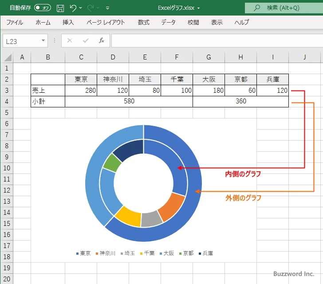
Task: Click the formula bar Cancel X icon
Action: [x=70, y=40]
